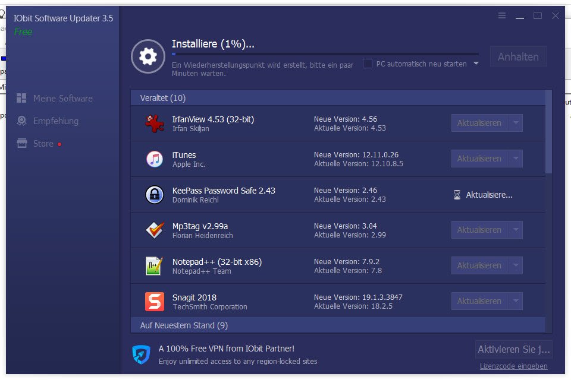Click the Installiere (1%)... heading
571x380 pixels.
click(213, 43)
